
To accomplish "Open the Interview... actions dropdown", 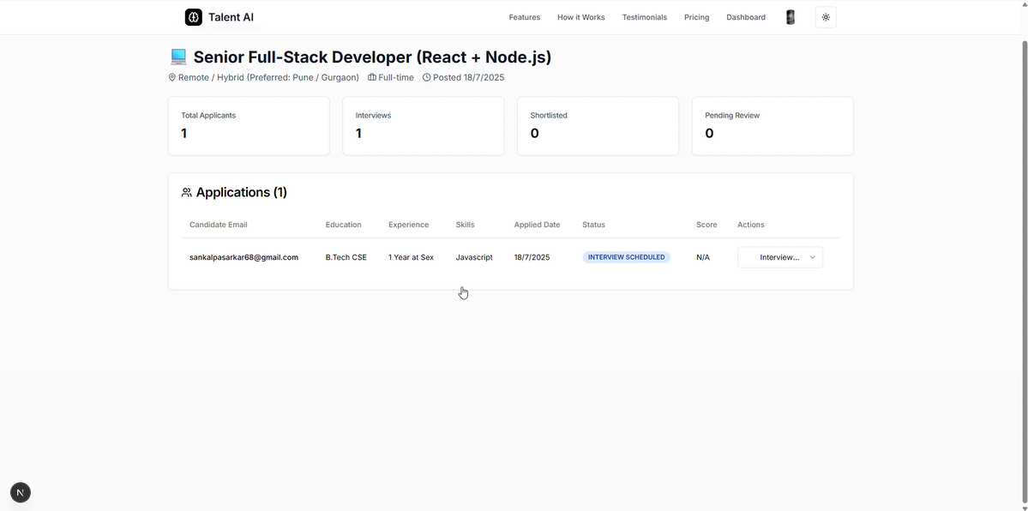I will point(780,257).
